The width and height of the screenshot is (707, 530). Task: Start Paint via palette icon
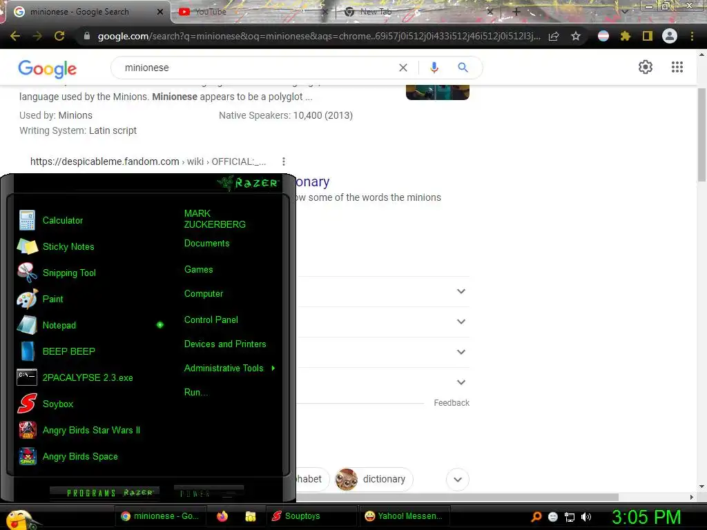[27, 299]
